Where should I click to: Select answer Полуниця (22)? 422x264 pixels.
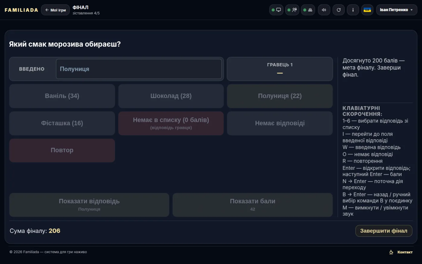(x=280, y=96)
